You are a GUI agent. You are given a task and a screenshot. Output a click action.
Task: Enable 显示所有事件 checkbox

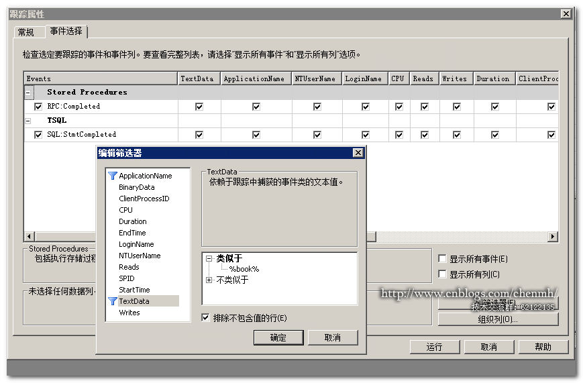[x=443, y=258]
